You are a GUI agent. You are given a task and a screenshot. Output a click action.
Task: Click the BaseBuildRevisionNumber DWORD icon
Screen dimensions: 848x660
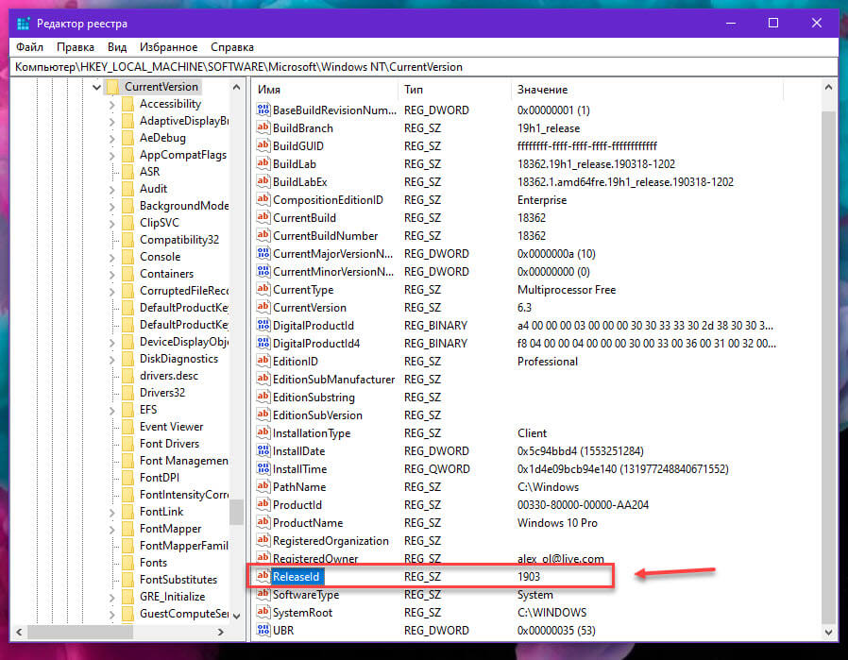(263, 110)
